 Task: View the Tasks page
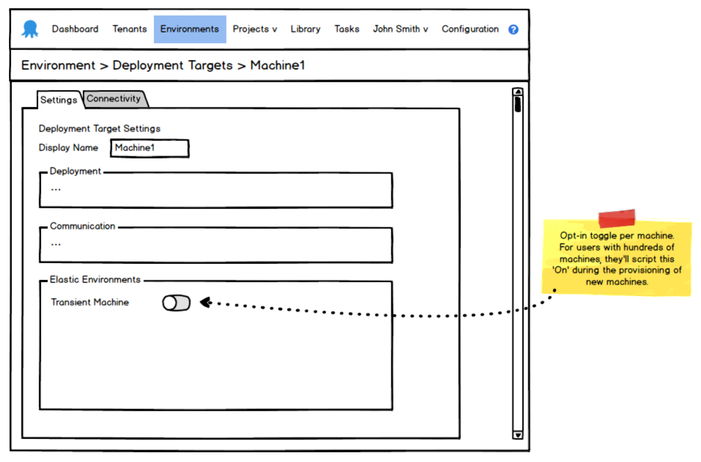(x=346, y=29)
